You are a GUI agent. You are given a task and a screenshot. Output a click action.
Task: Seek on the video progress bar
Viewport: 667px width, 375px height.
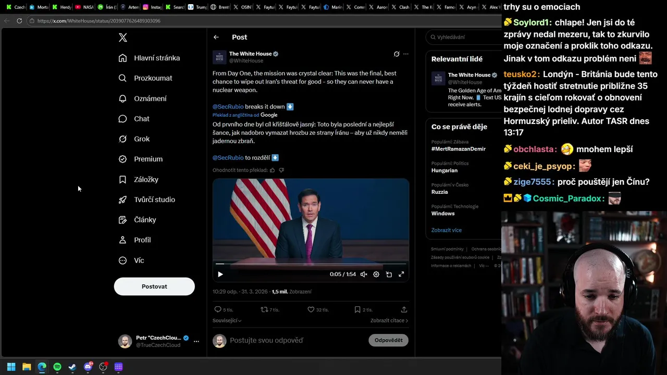pyautogui.click(x=311, y=264)
